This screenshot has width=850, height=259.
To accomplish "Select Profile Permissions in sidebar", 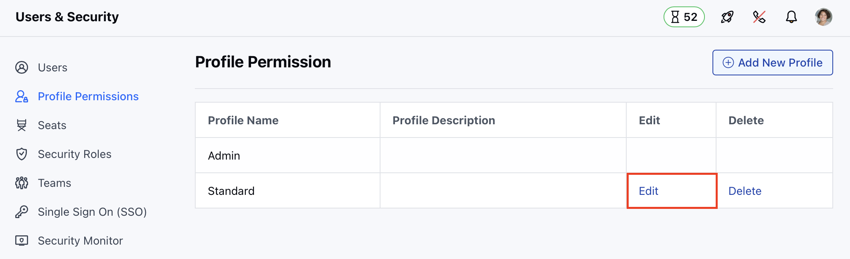I will click(x=88, y=96).
